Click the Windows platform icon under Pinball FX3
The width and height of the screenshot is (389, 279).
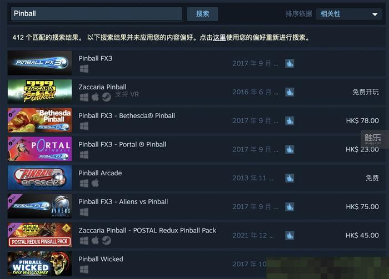pyautogui.click(x=84, y=69)
